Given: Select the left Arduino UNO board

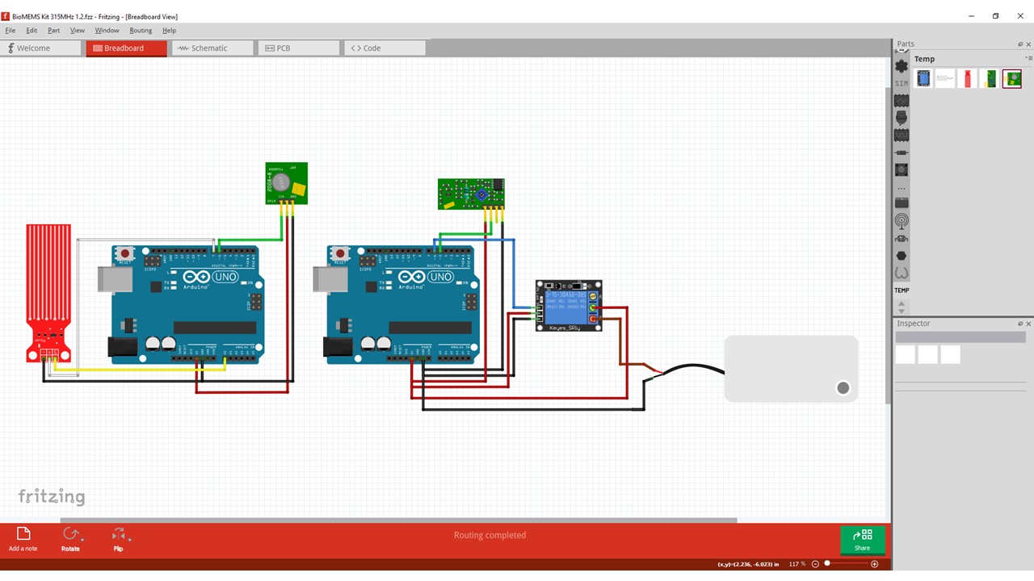Looking at the screenshot, I should pyautogui.click(x=187, y=304).
